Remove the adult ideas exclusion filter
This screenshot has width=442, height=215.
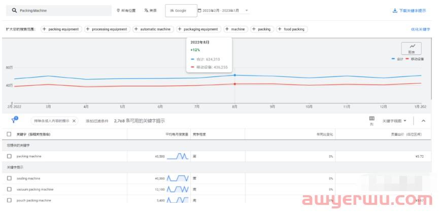pos(74,121)
